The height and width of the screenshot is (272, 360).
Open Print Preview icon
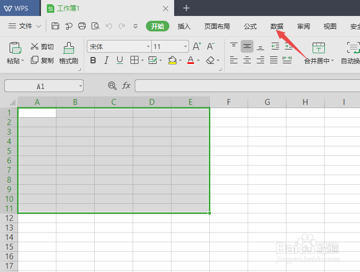tap(95, 26)
